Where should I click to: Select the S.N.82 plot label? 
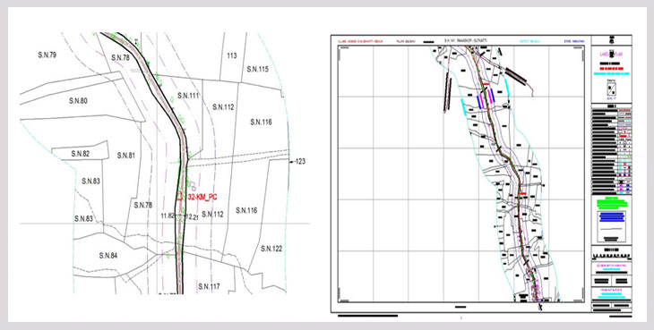point(81,154)
